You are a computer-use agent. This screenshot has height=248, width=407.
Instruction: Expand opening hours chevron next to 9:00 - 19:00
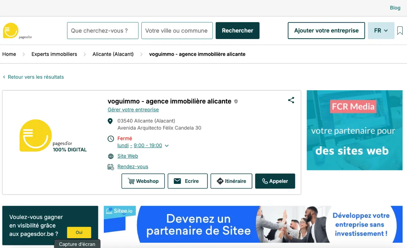click(167, 146)
